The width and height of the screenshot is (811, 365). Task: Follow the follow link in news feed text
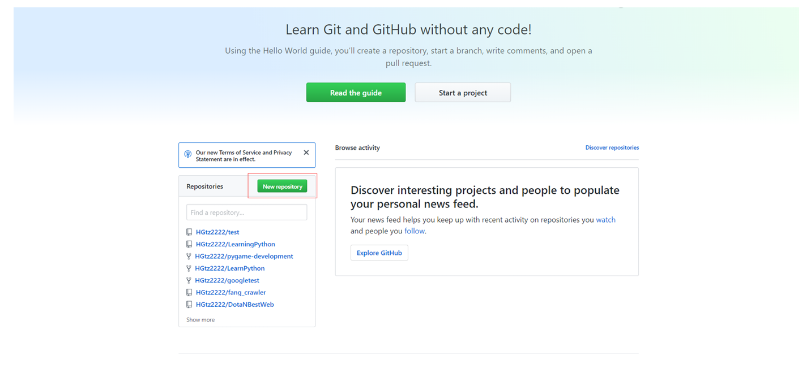(x=415, y=231)
